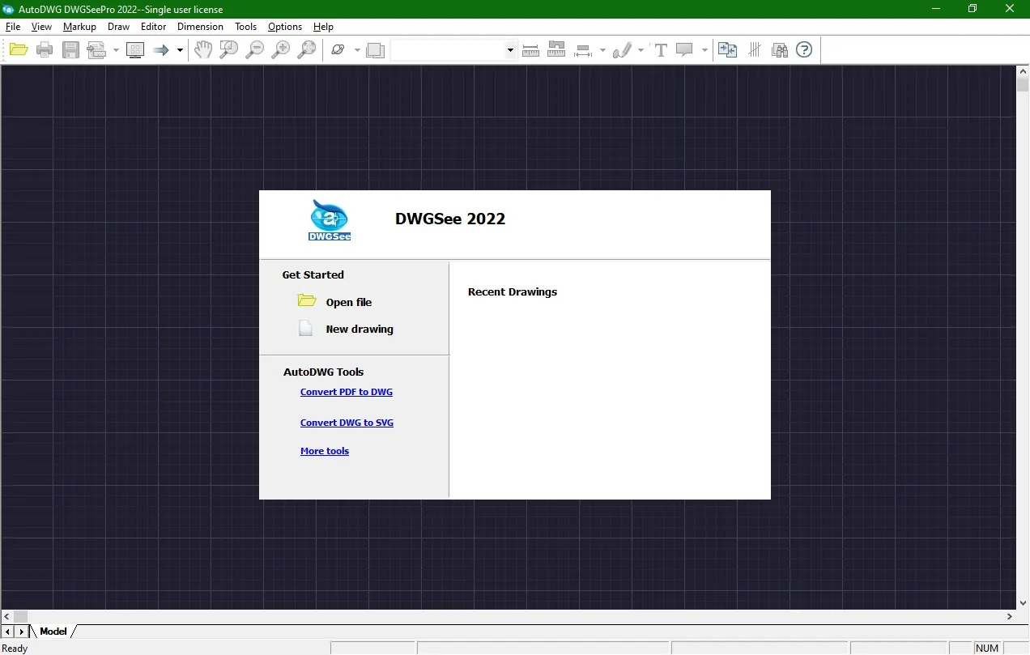
Task: Select the ruler measure length tool
Action: pos(530,50)
